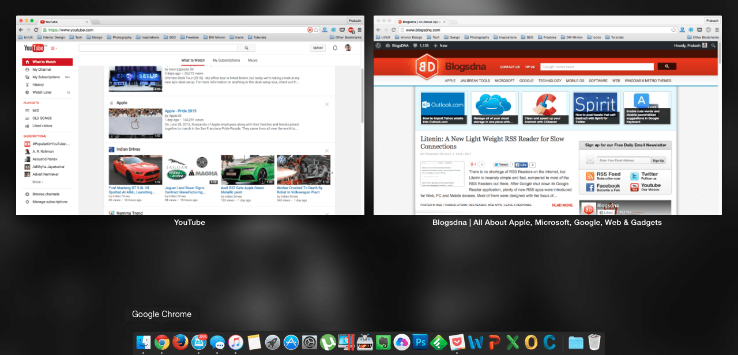The image size is (738, 355).
Task: Dismiss the Apple channel recommendation section
Action: tap(327, 104)
